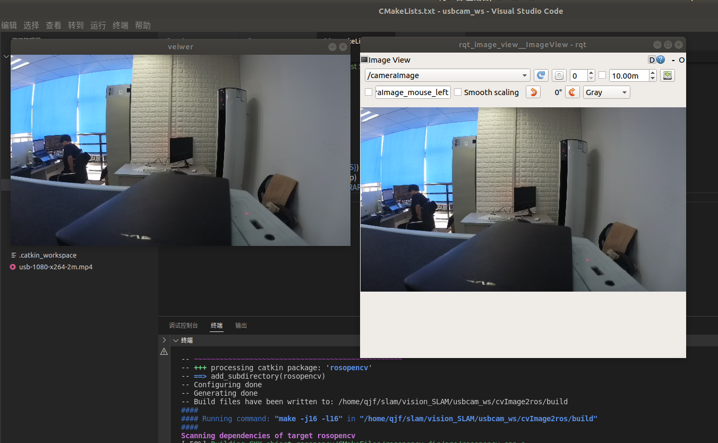Viewport: 718px width, 443px height.
Task: Increase the zoom number spinbox value
Action: click(x=591, y=72)
